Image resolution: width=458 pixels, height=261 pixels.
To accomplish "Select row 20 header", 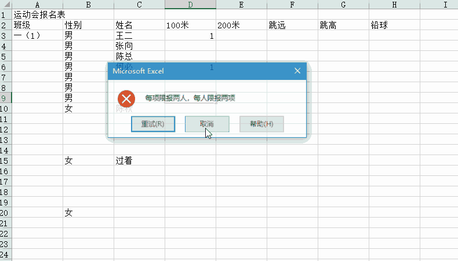I will pos(6,212).
